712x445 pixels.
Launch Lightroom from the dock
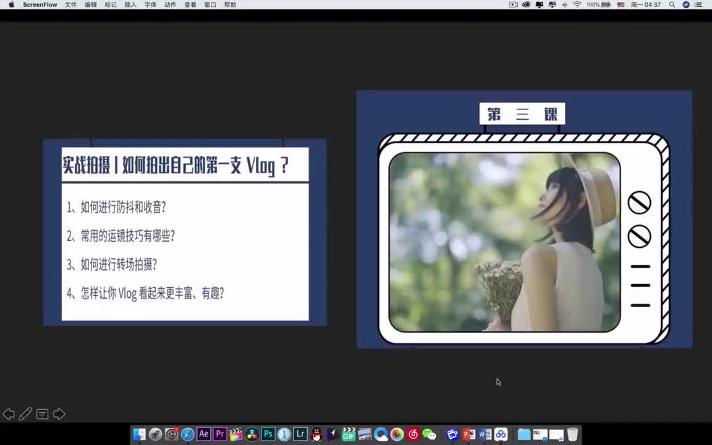pyautogui.click(x=300, y=434)
